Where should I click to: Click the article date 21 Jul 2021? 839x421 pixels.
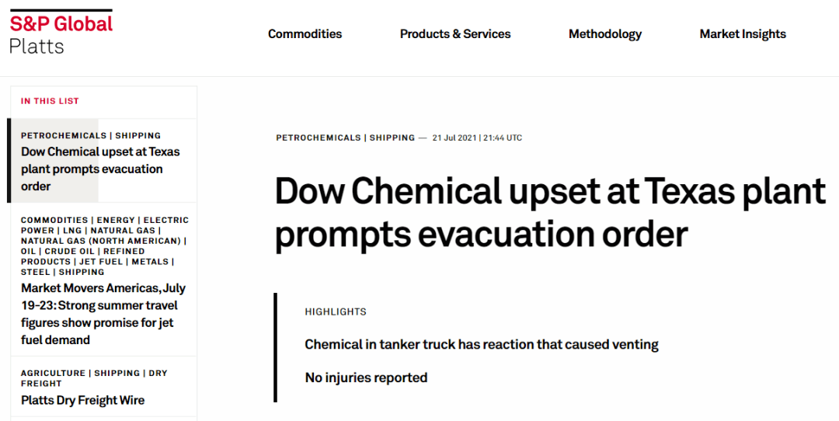point(454,137)
